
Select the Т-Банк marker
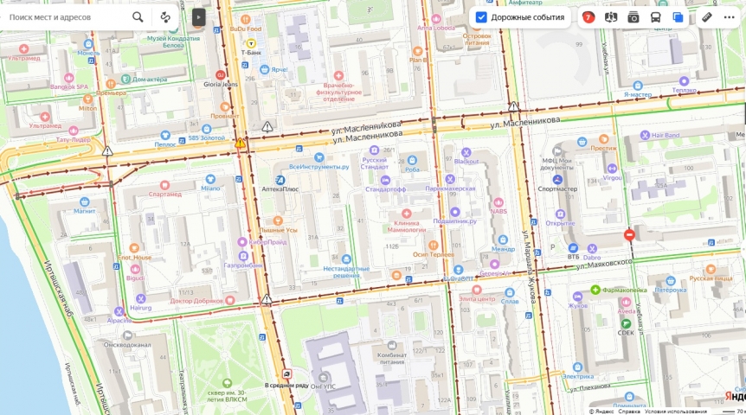(x=251, y=43)
